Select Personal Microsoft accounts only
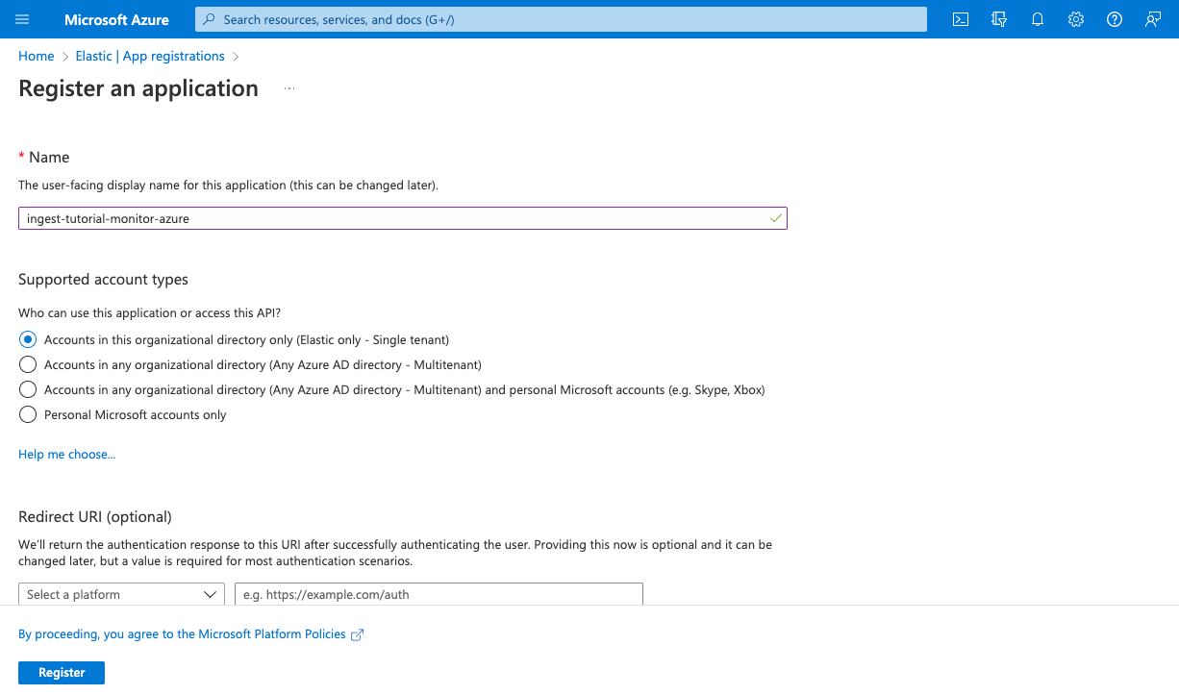This screenshot has height=695, width=1179. pyautogui.click(x=27, y=414)
